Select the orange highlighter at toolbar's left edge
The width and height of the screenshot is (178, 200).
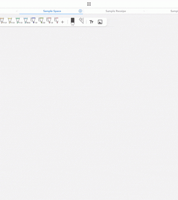(3, 21)
